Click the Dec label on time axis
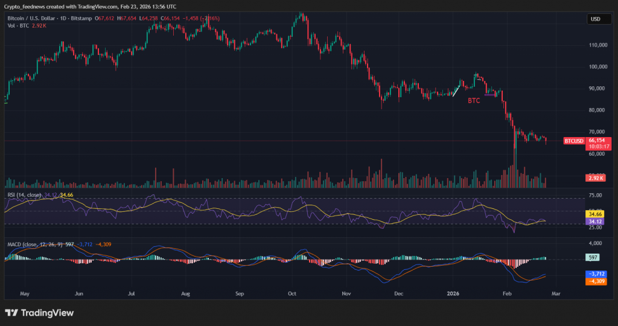Image resolution: width=618 pixels, height=326 pixels. [399, 293]
